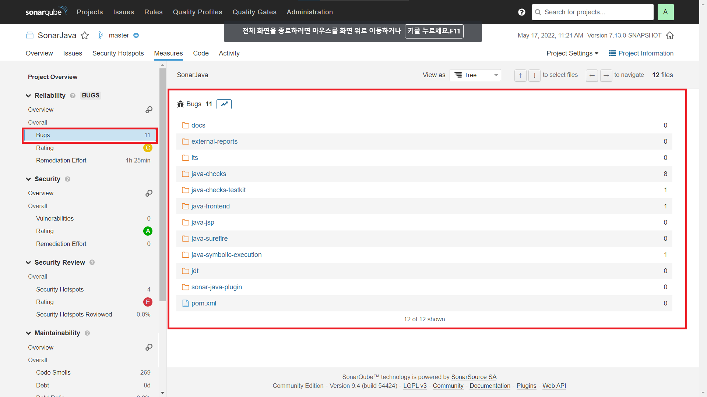Select Vulnerabilities measure in sidebar
This screenshot has height=397, width=707.
[90, 218]
